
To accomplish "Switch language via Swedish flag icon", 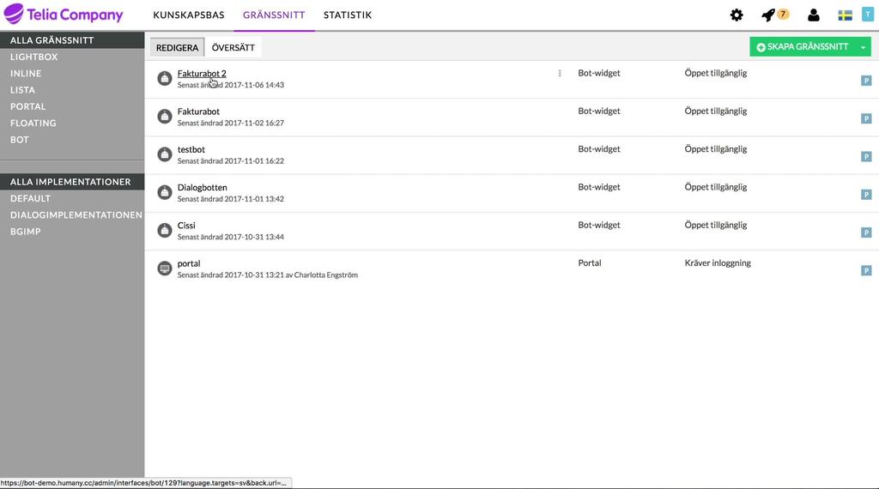I will click(x=845, y=15).
